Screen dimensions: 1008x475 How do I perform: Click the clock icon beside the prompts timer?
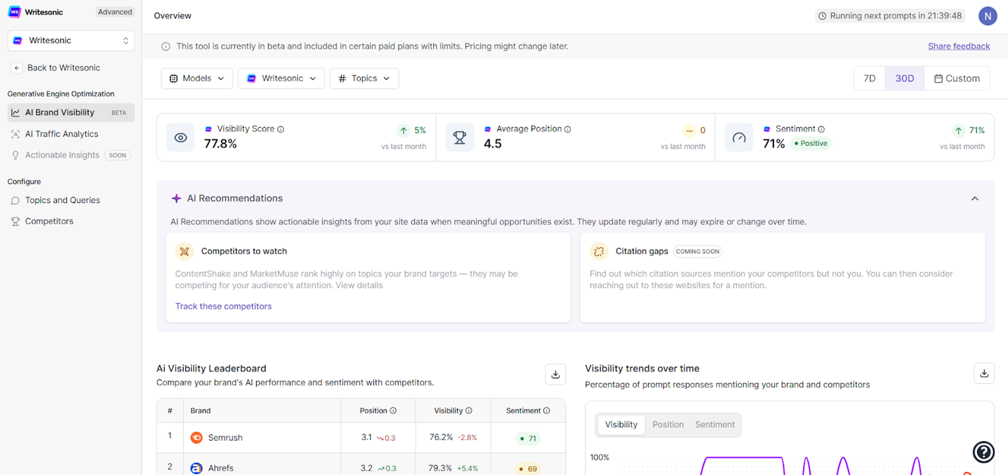click(823, 16)
